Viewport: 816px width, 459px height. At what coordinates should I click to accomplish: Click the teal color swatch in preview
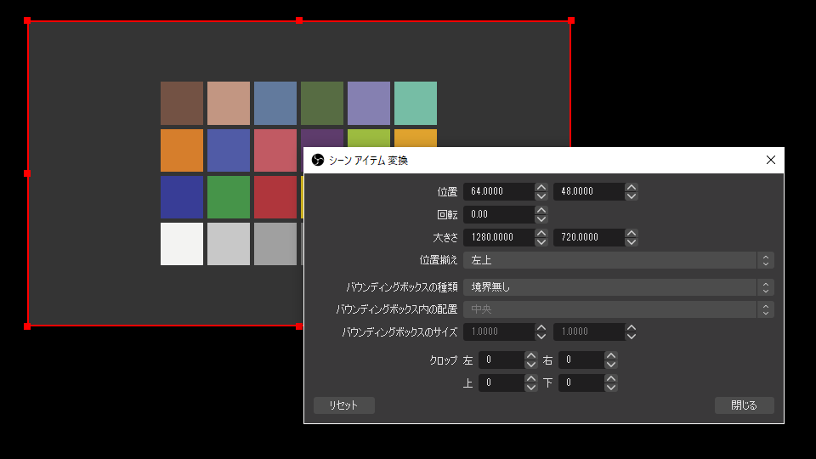(416, 104)
